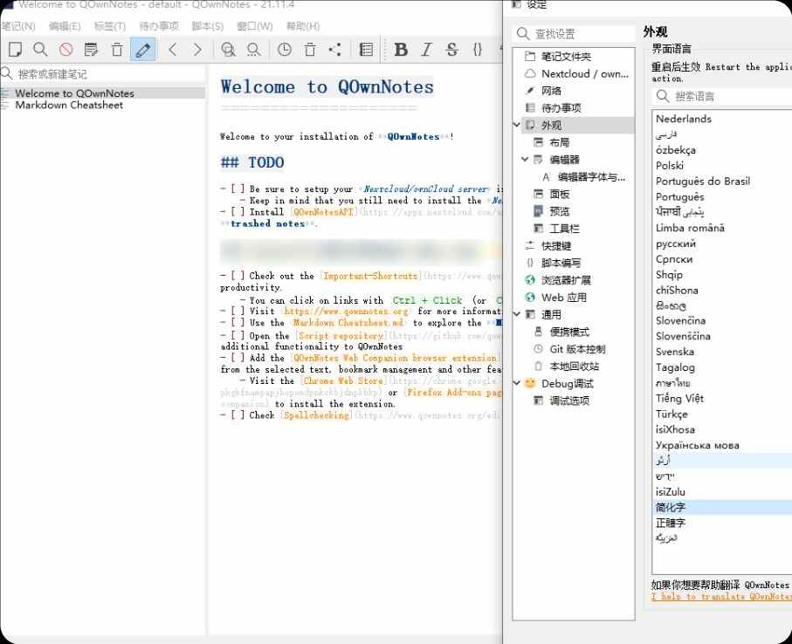The height and width of the screenshot is (644, 792).
Task: Share the note via the share icon
Action: tap(335, 50)
